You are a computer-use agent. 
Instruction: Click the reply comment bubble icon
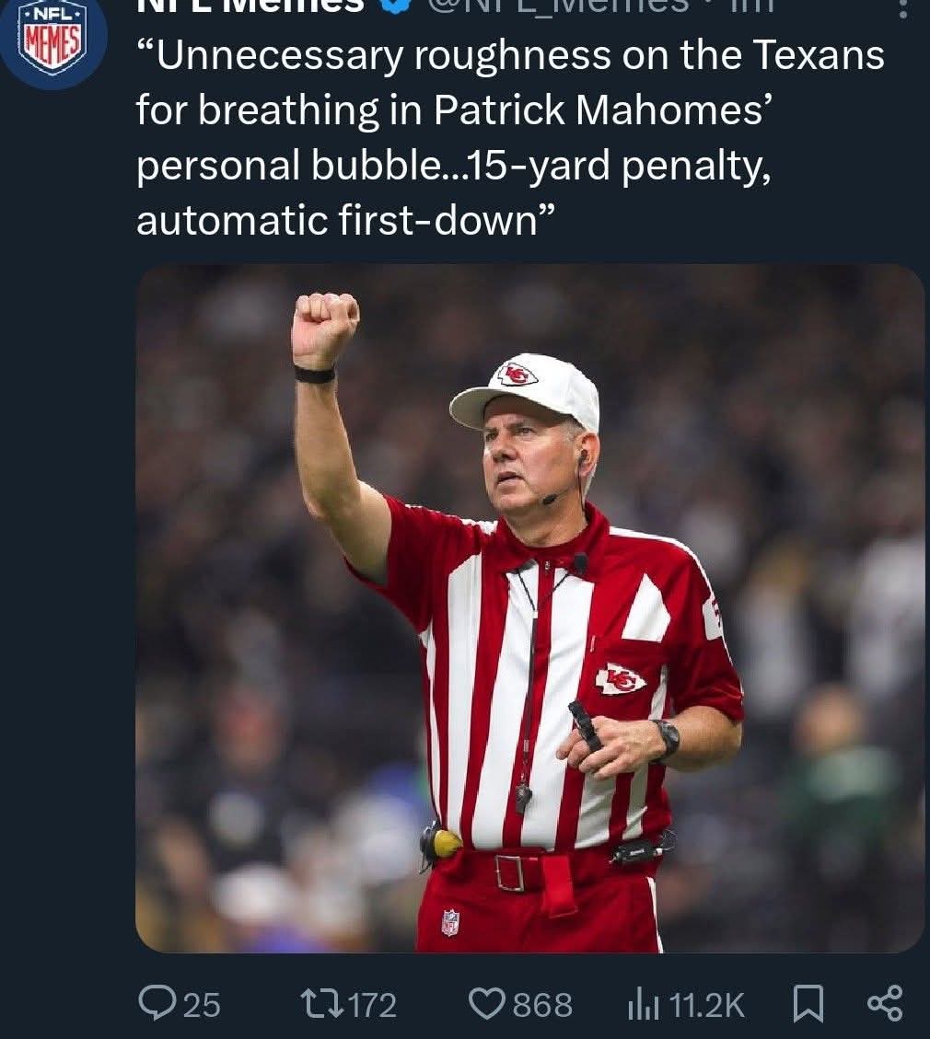[155, 1004]
